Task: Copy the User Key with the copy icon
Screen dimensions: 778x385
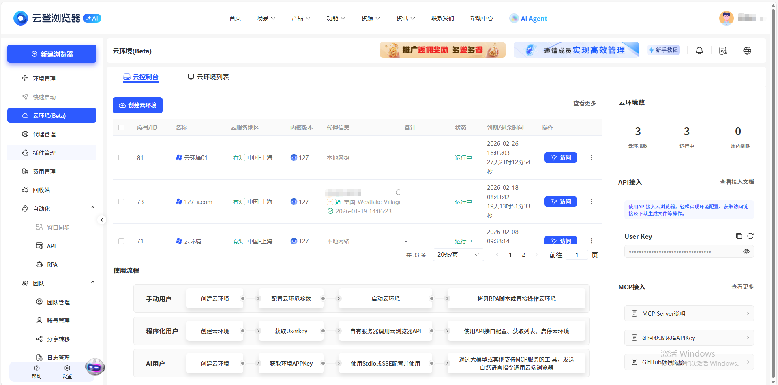Action: point(739,236)
